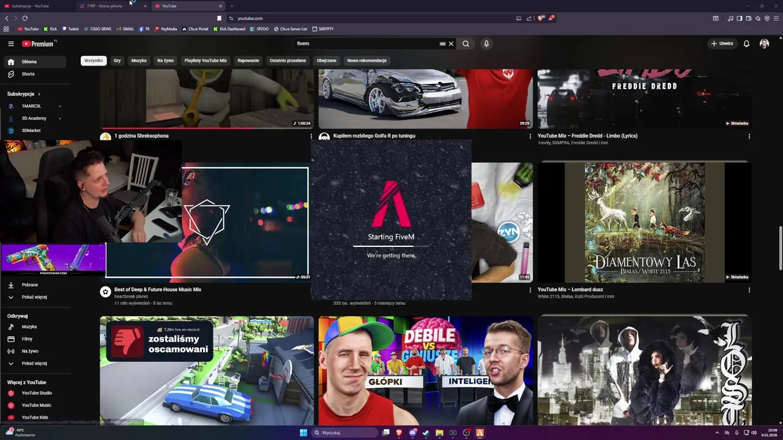Expand 'Pokaż więcej' under Odkrywaj
Image resolution: width=783 pixels, height=440 pixels.
click(35, 364)
